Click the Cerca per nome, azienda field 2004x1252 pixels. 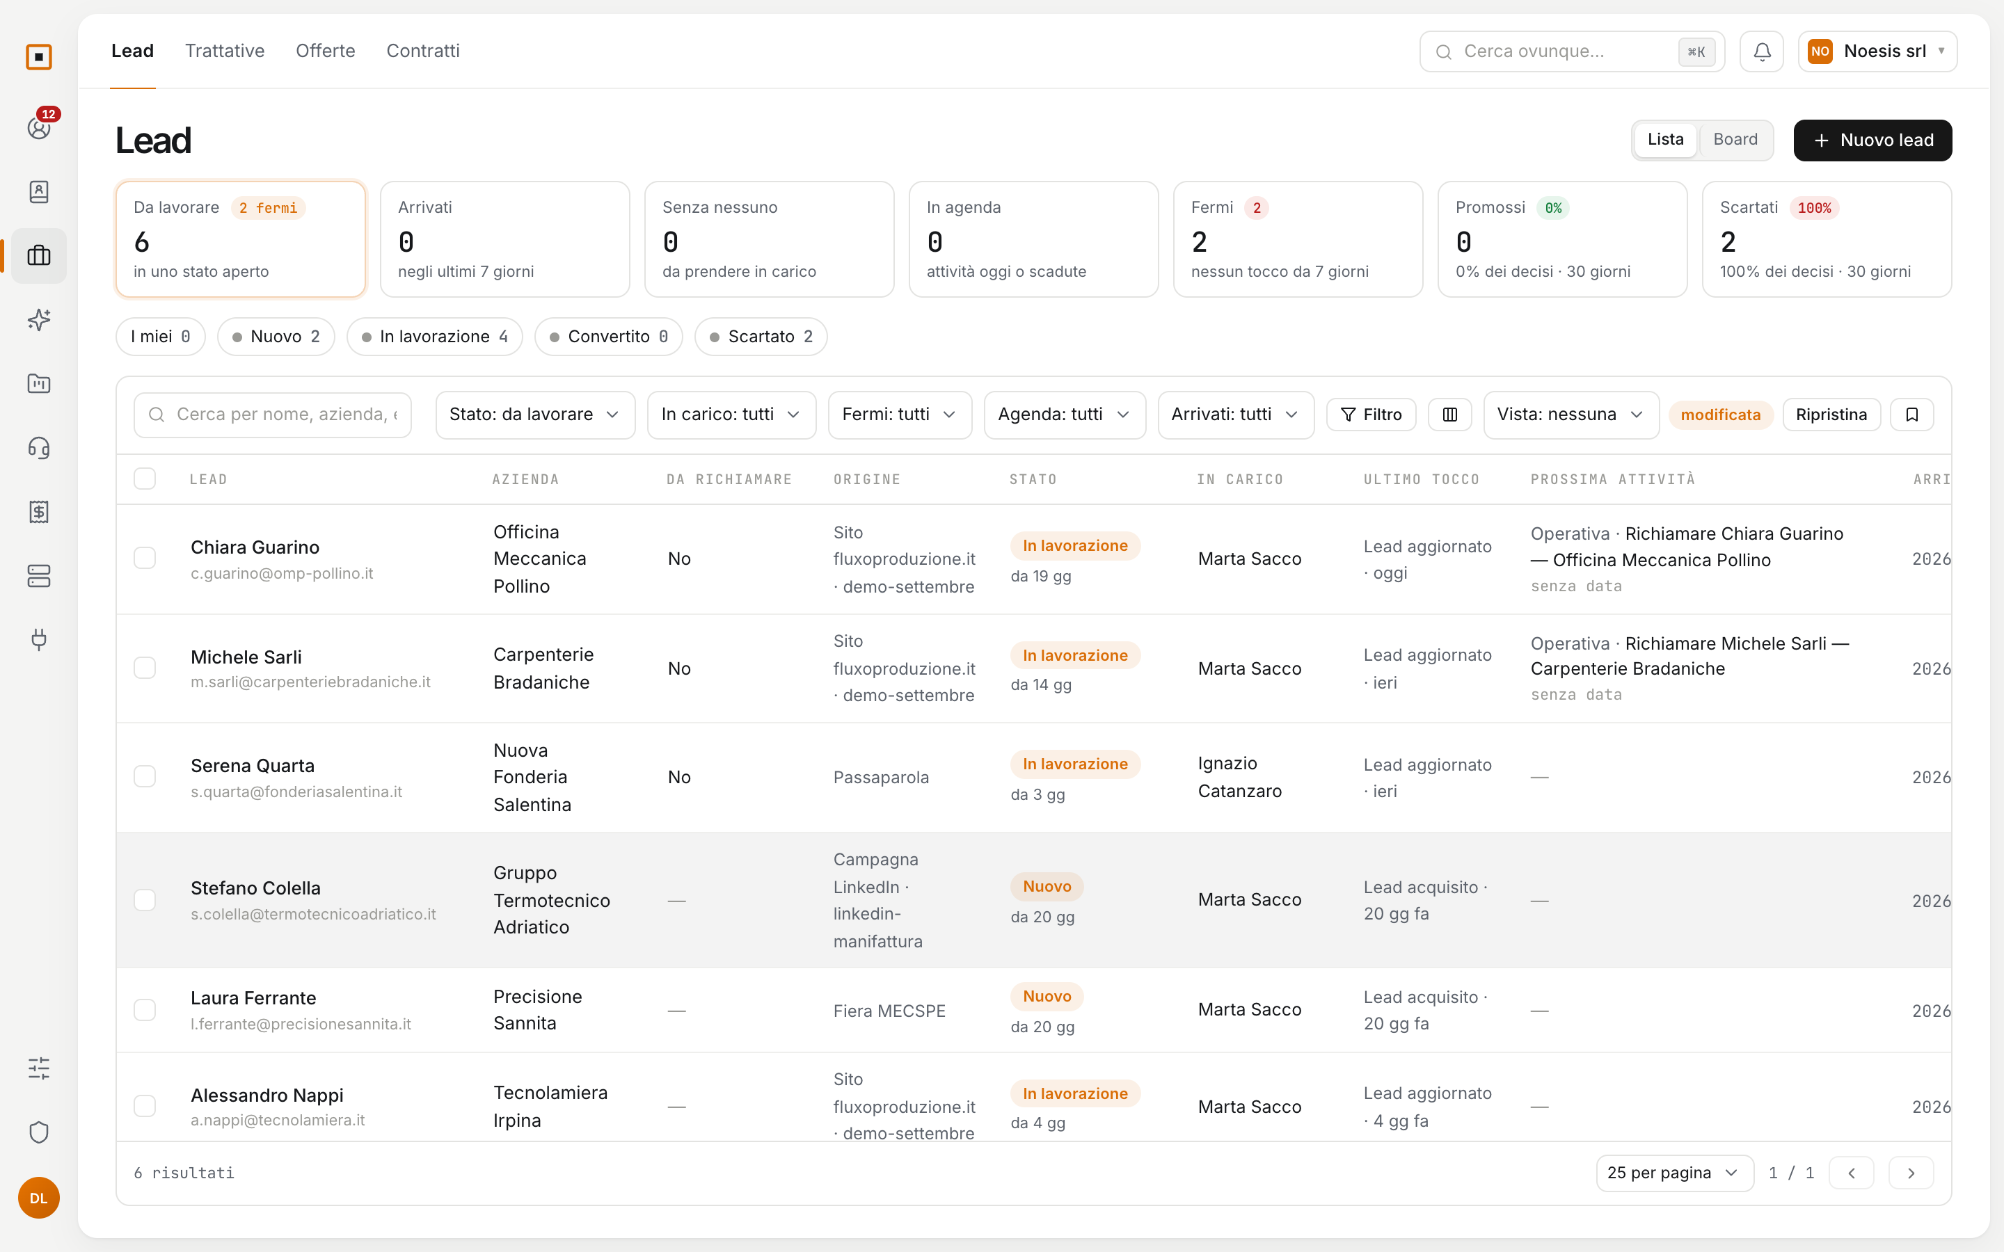tap(273, 415)
